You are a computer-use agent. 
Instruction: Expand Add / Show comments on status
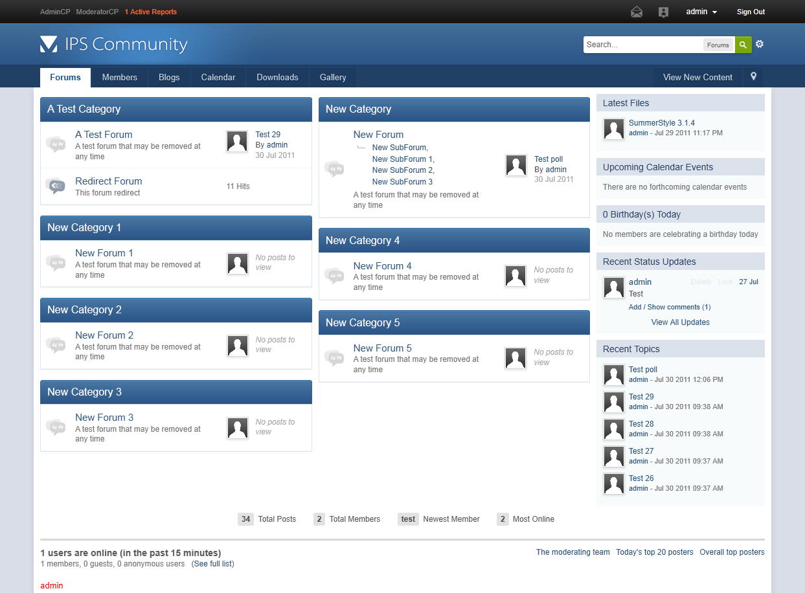point(669,307)
